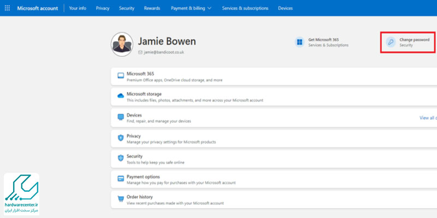Open the Microsoft storage card title

pos(144,94)
